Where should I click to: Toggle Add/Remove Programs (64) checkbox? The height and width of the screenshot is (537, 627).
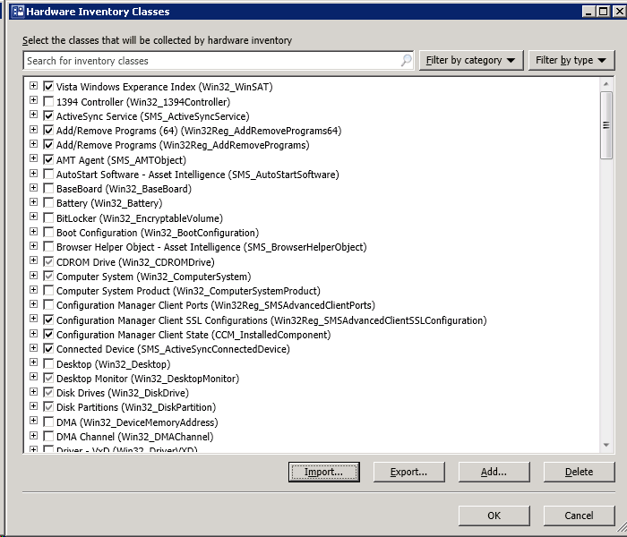pyautogui.click(x=48, y=131)
